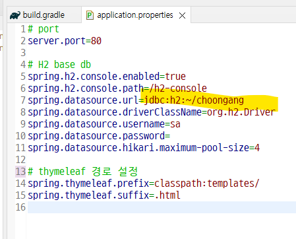Screen dimensions: 296x239
Task: Click blank line 3 in the editor
Action: click(162, 53)
